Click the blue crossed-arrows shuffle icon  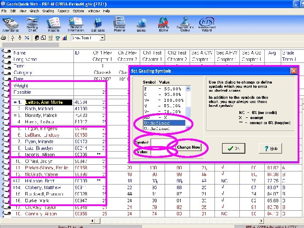[27, 38]
